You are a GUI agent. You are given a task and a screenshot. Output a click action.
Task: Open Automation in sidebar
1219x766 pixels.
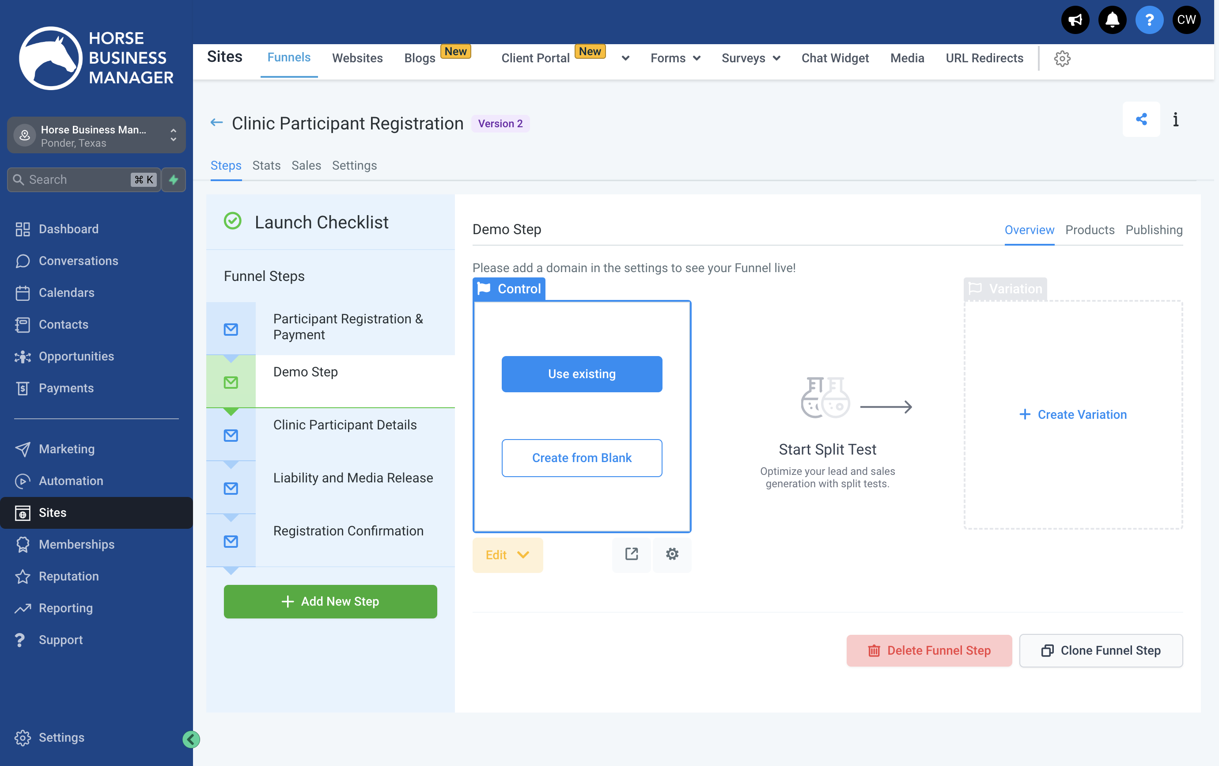[70, 481]
